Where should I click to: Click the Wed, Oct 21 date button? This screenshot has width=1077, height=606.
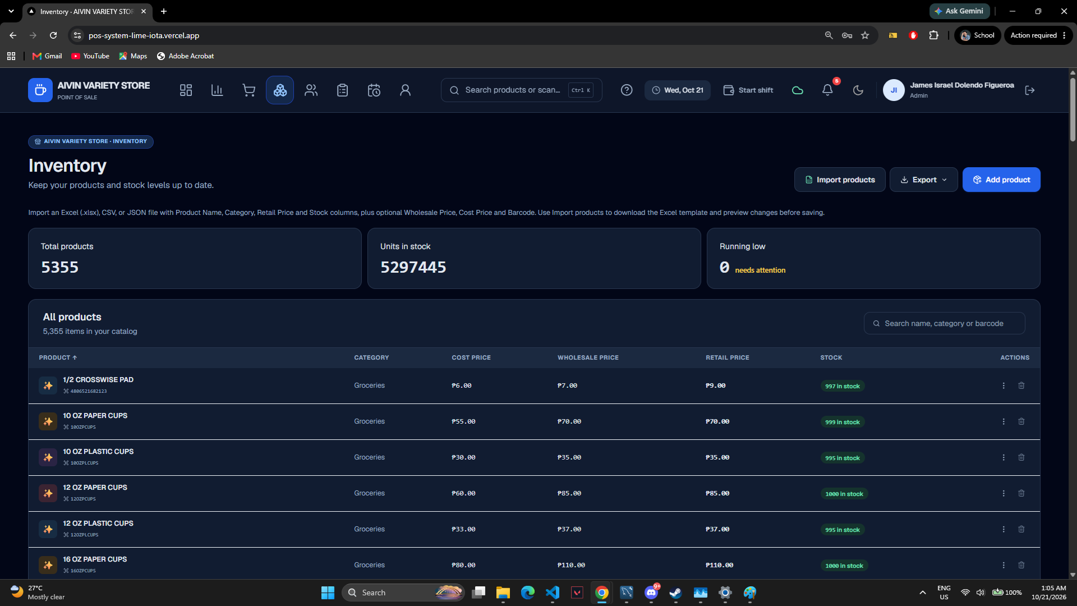tap(678, 90)
